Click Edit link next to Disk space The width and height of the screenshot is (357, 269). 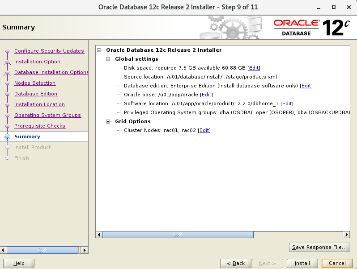[x=254, y=68]
